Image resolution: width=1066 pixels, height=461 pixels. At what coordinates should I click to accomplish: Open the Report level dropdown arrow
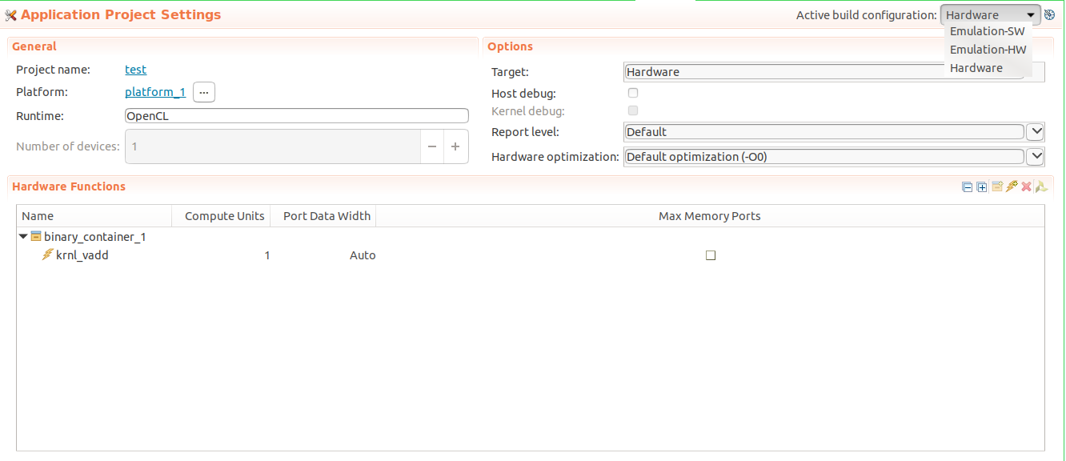[1035, 131]
